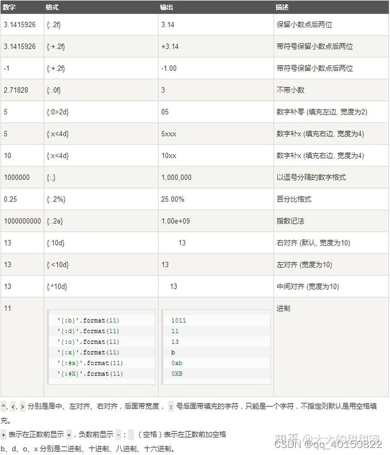
Task: Click the text 表示在正数前显示
Action: tap(36, 434)
